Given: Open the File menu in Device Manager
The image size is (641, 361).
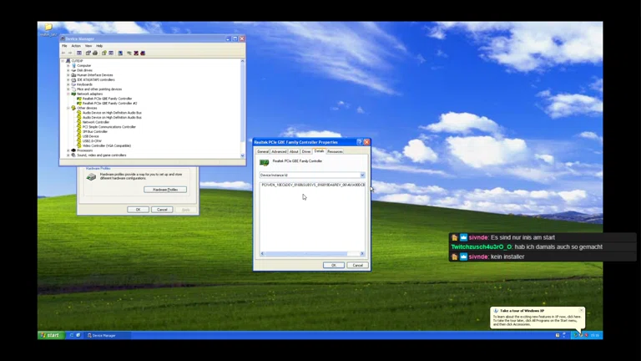Looking at the screenshot, I should tap(64, 46).
